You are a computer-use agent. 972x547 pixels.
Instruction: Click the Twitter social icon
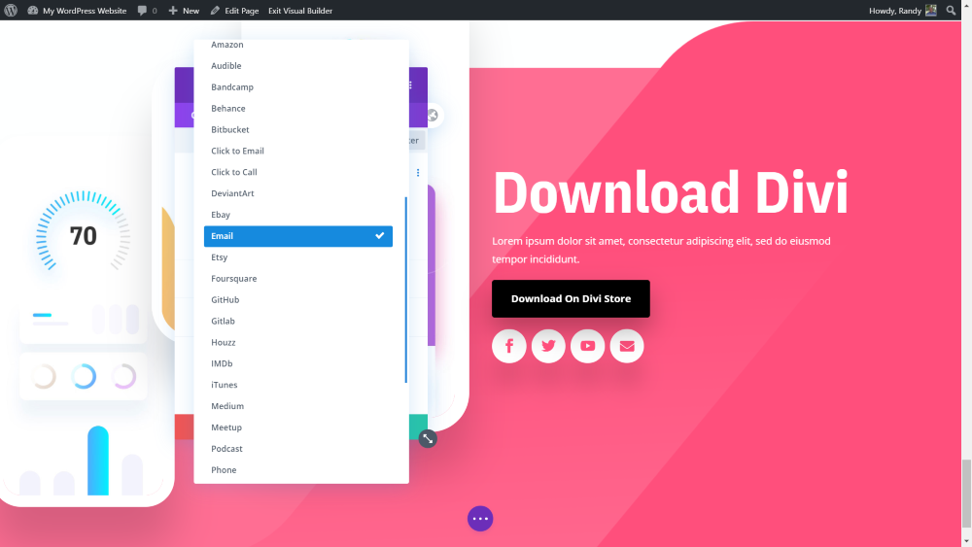tap(548, 346)
